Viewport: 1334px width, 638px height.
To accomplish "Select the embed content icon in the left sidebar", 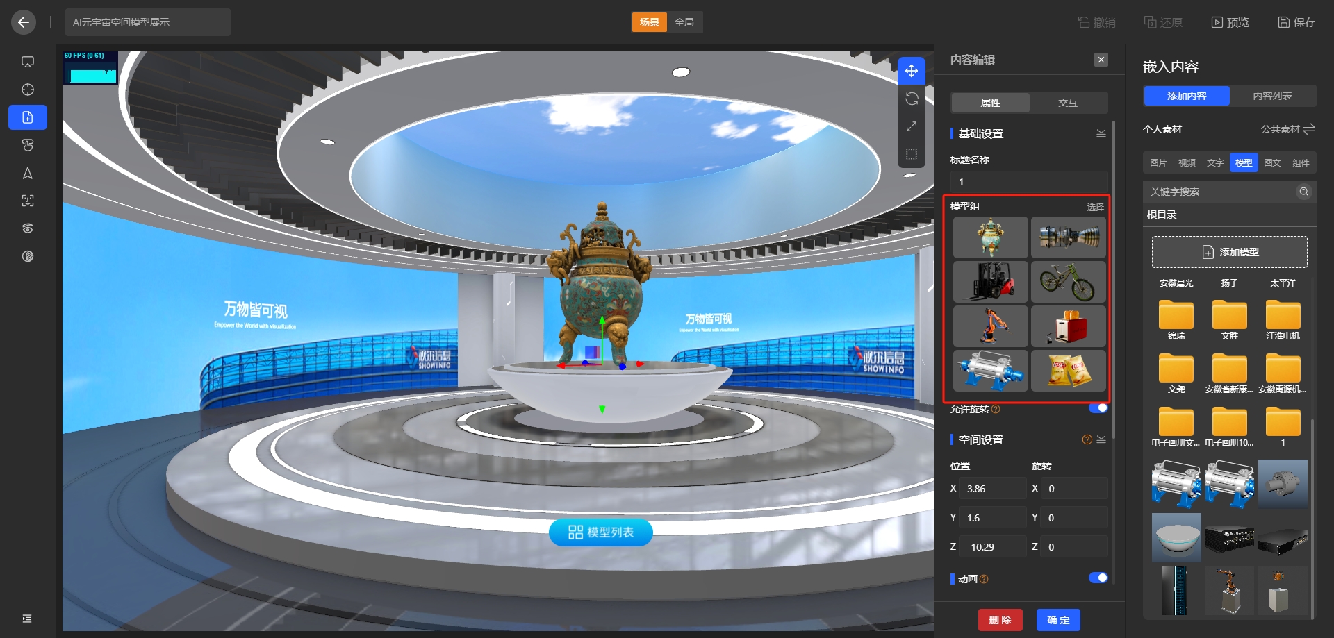I will (x=27, y=117).
